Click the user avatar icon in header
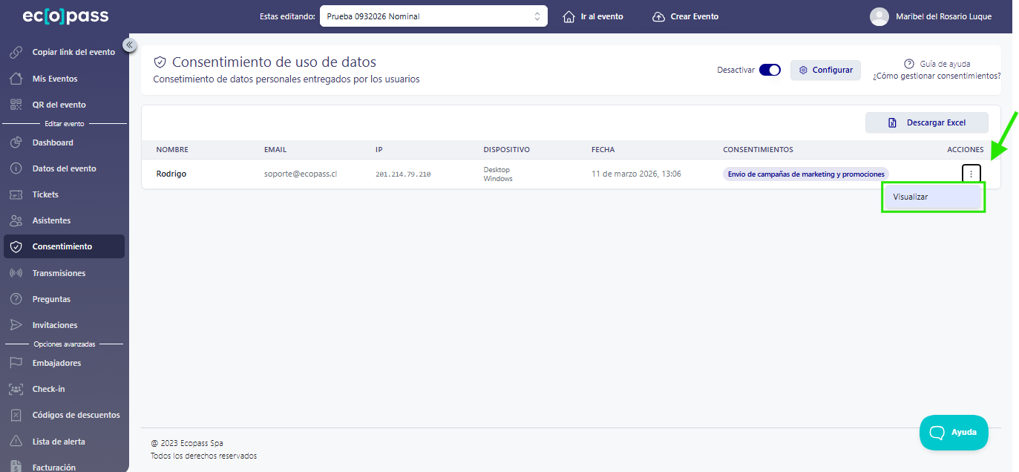The width and height of the screenshot is (1019, 472). click(x=879, y=16)
